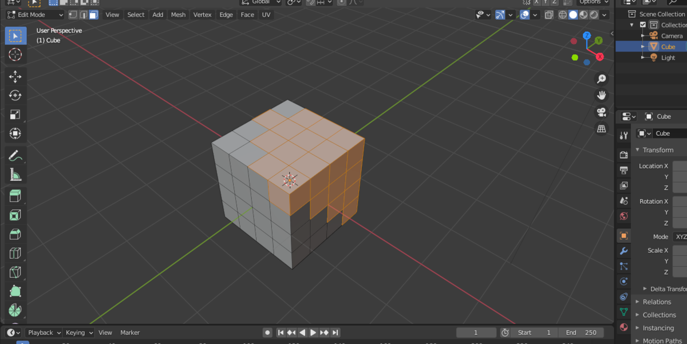
Task: Enable vertex select mode
Action: [x=73, y=15]
